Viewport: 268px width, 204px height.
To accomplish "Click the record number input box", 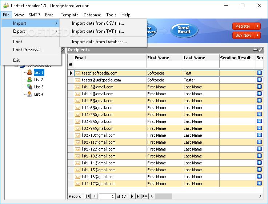I will point(107,196).
